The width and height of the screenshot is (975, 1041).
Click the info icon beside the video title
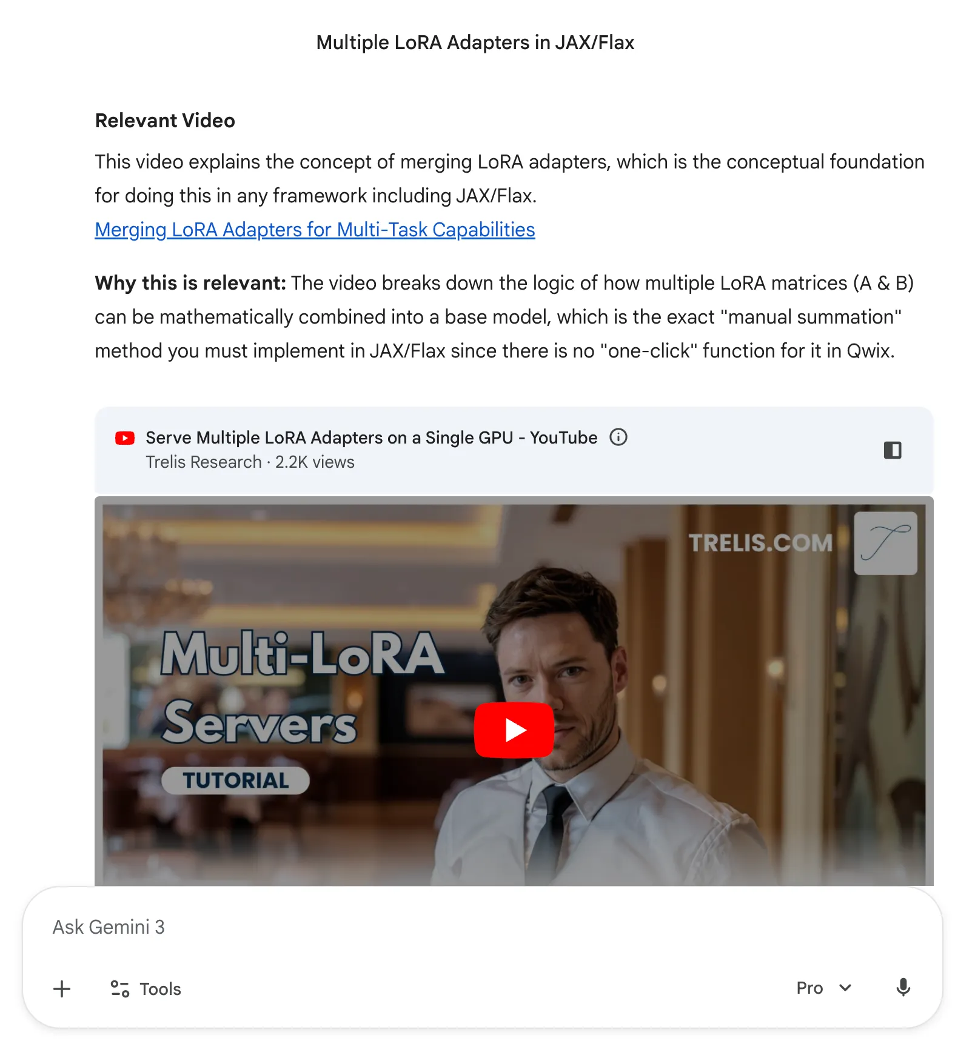(x=618, y=437)
